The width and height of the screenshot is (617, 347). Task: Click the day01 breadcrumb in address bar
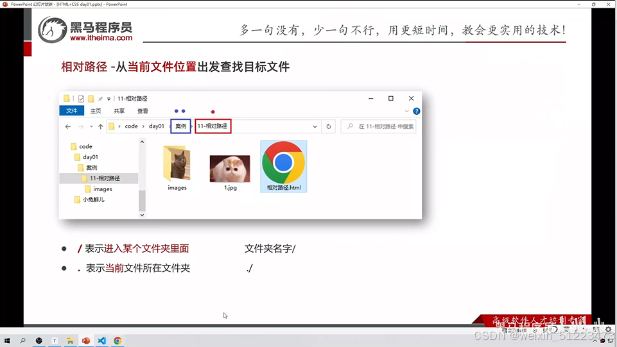click(x=156, y=126)
